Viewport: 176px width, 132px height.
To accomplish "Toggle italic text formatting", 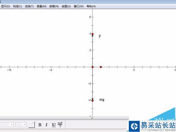I will pyautogui.click(x=46, y=125).
